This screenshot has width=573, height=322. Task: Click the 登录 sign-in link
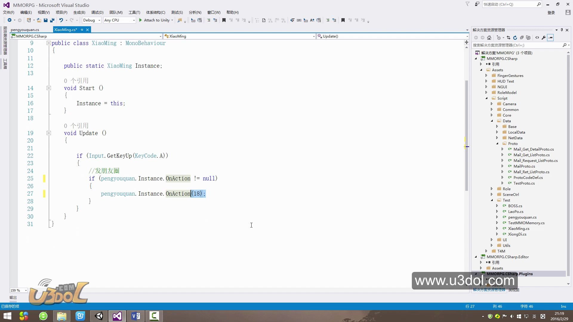[x=551, y=13]
